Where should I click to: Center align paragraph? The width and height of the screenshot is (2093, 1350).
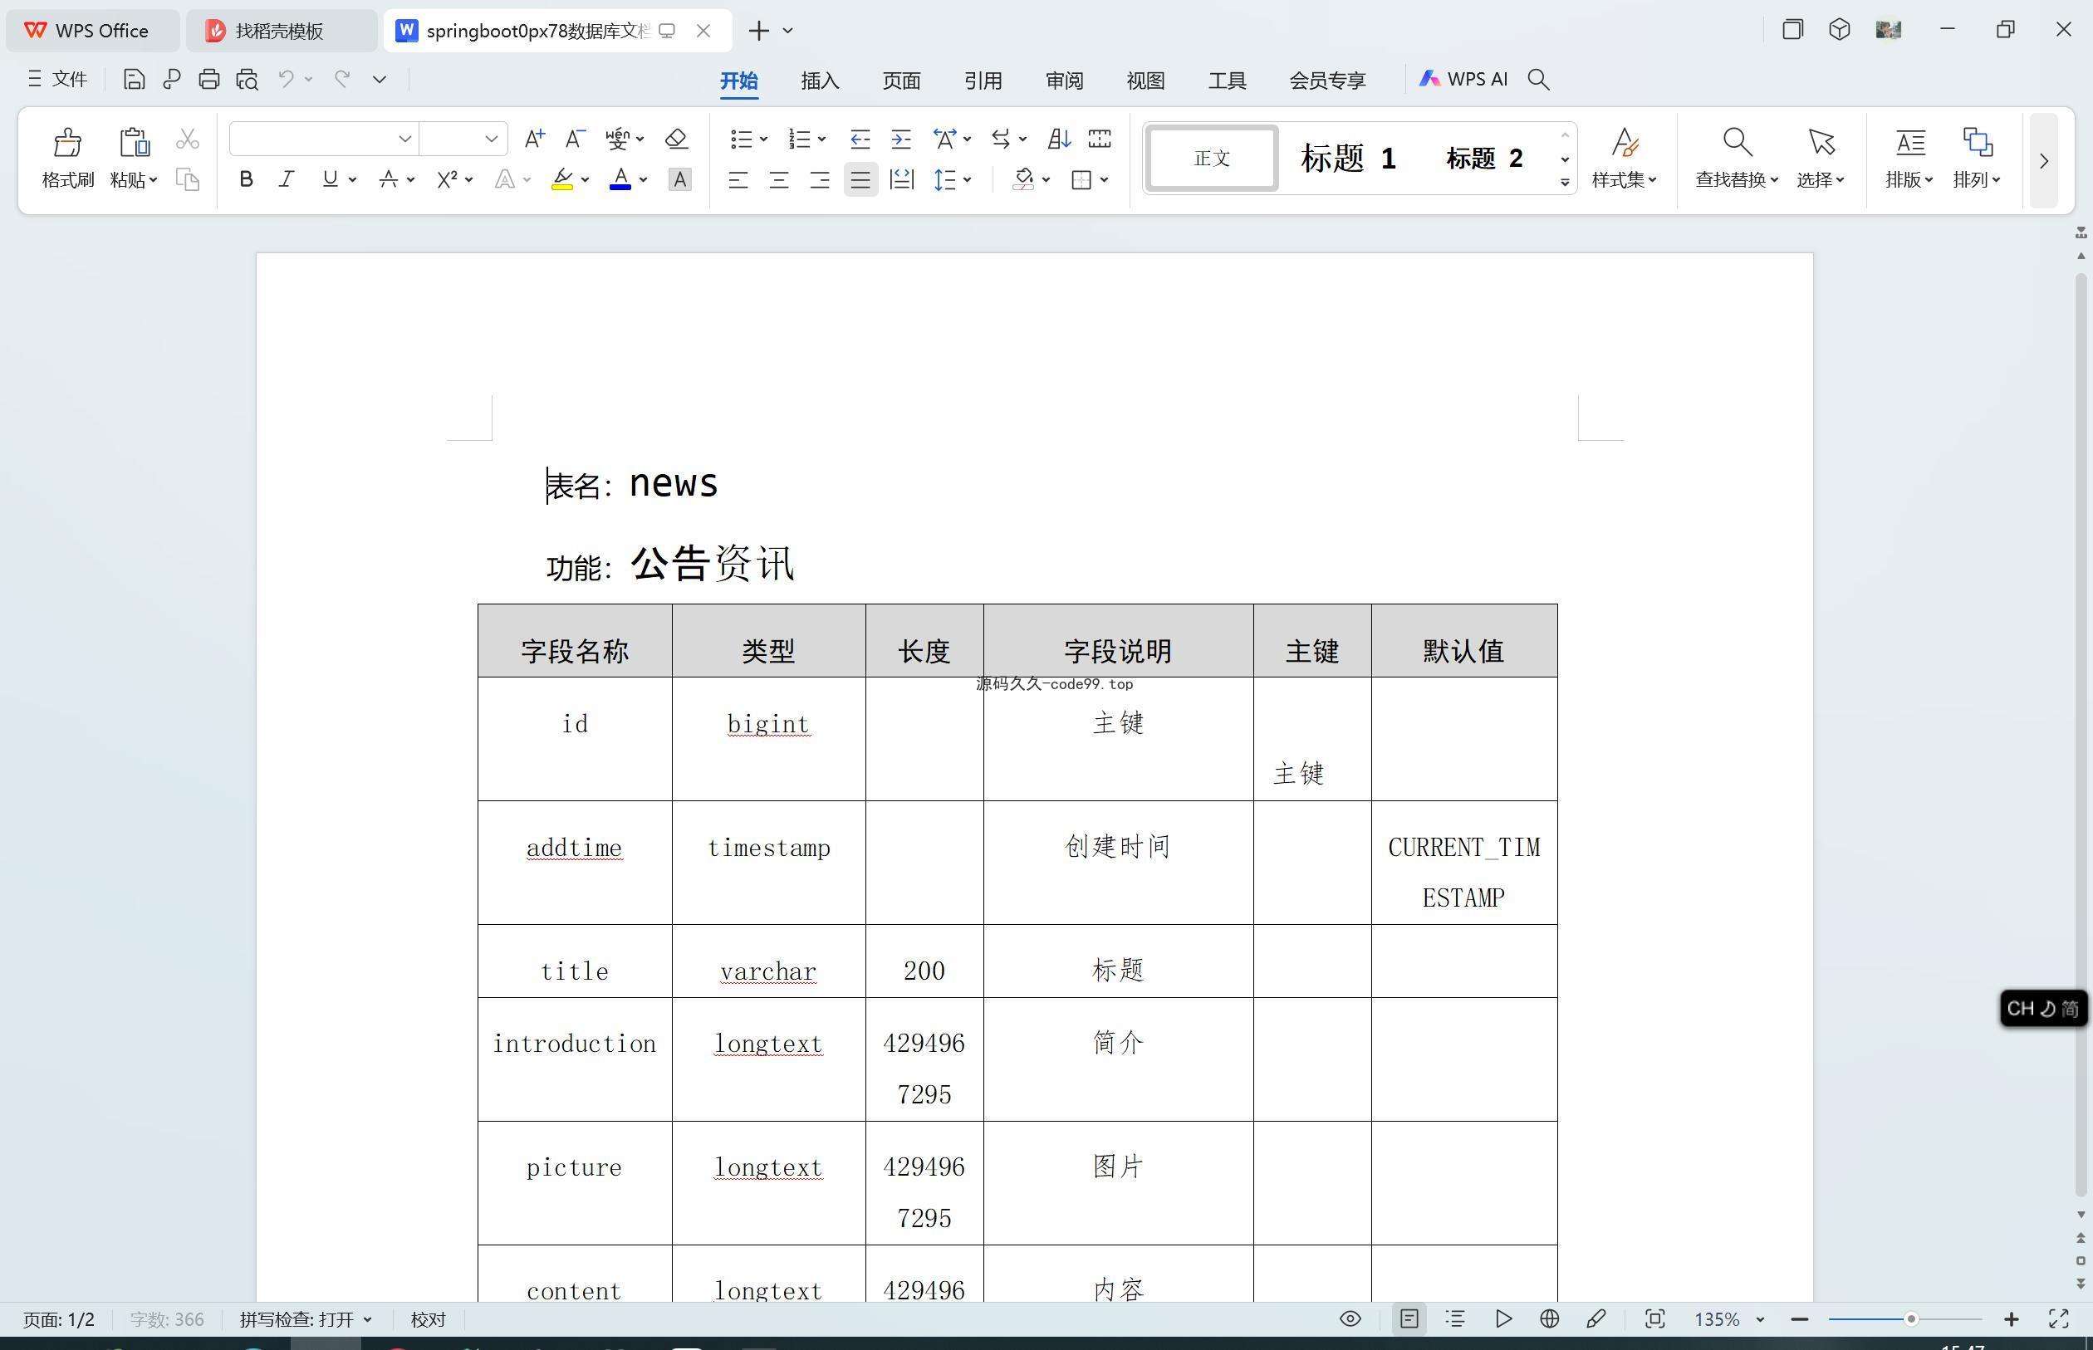click(x=778, y=179)
